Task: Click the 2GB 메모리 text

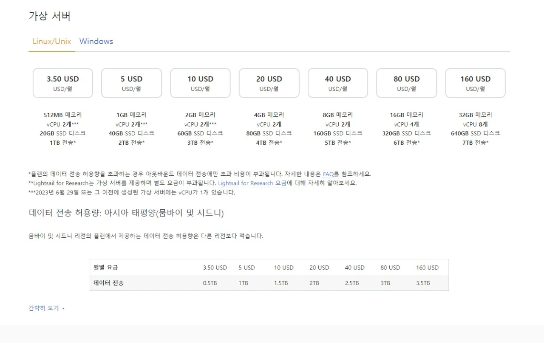Action: [200, 115]
